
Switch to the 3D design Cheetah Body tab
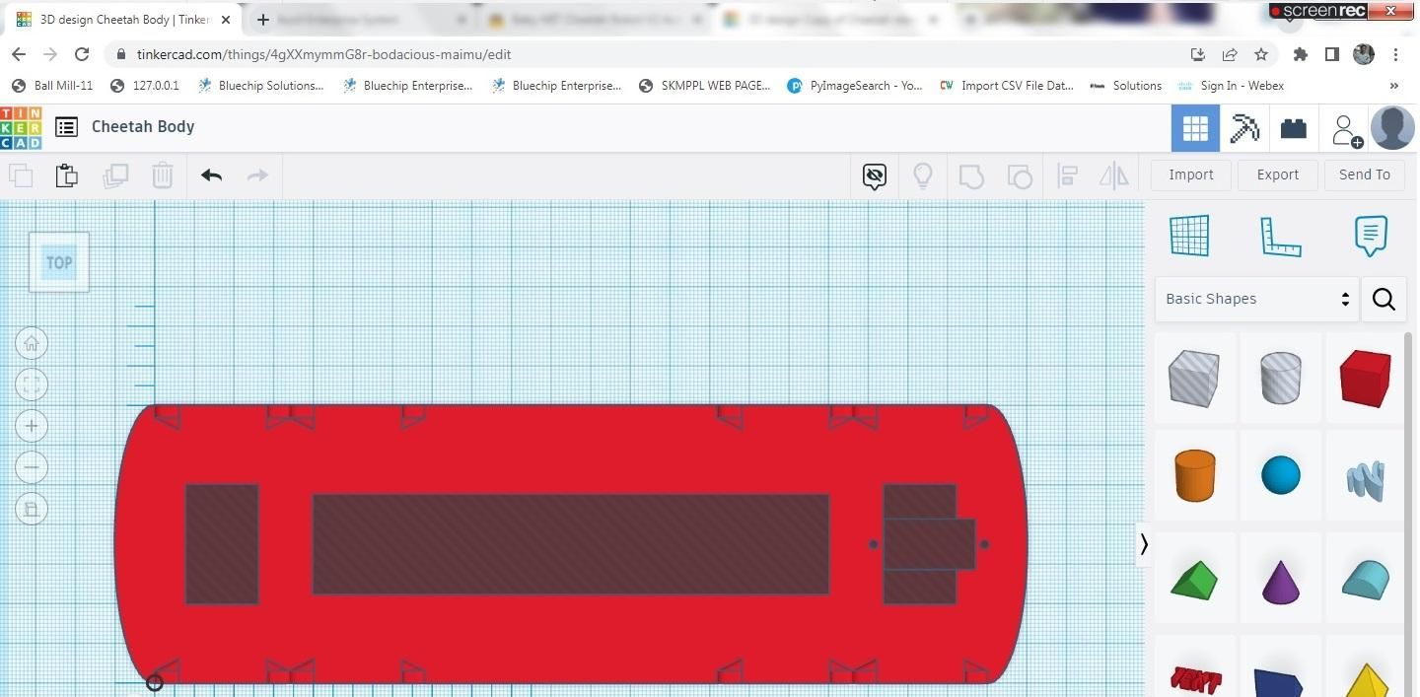(x=126, y=20)
